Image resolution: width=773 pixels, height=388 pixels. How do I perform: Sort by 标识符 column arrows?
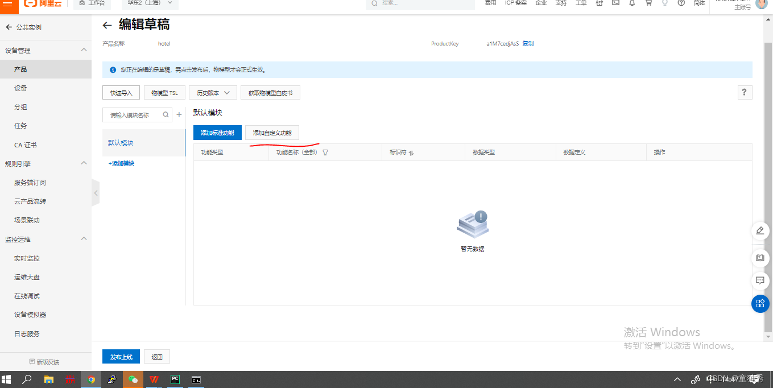coord(411,152)
